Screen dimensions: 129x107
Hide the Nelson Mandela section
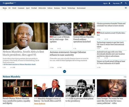pyautogui.click(x=125, y=77)
